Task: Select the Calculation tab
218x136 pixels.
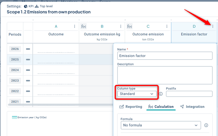Action: pos(161,107)
